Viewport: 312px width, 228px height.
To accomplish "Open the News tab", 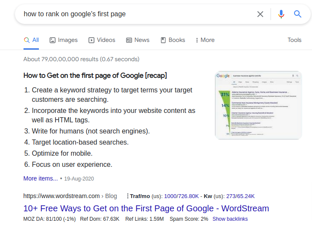I will pos(138,40).
